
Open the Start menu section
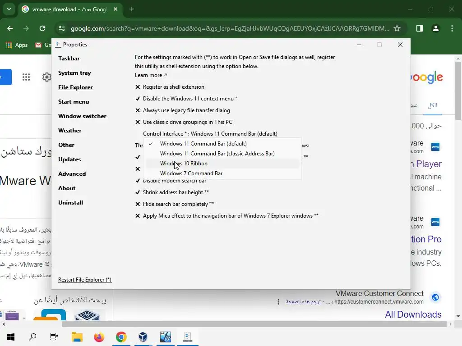pos(74,101)
